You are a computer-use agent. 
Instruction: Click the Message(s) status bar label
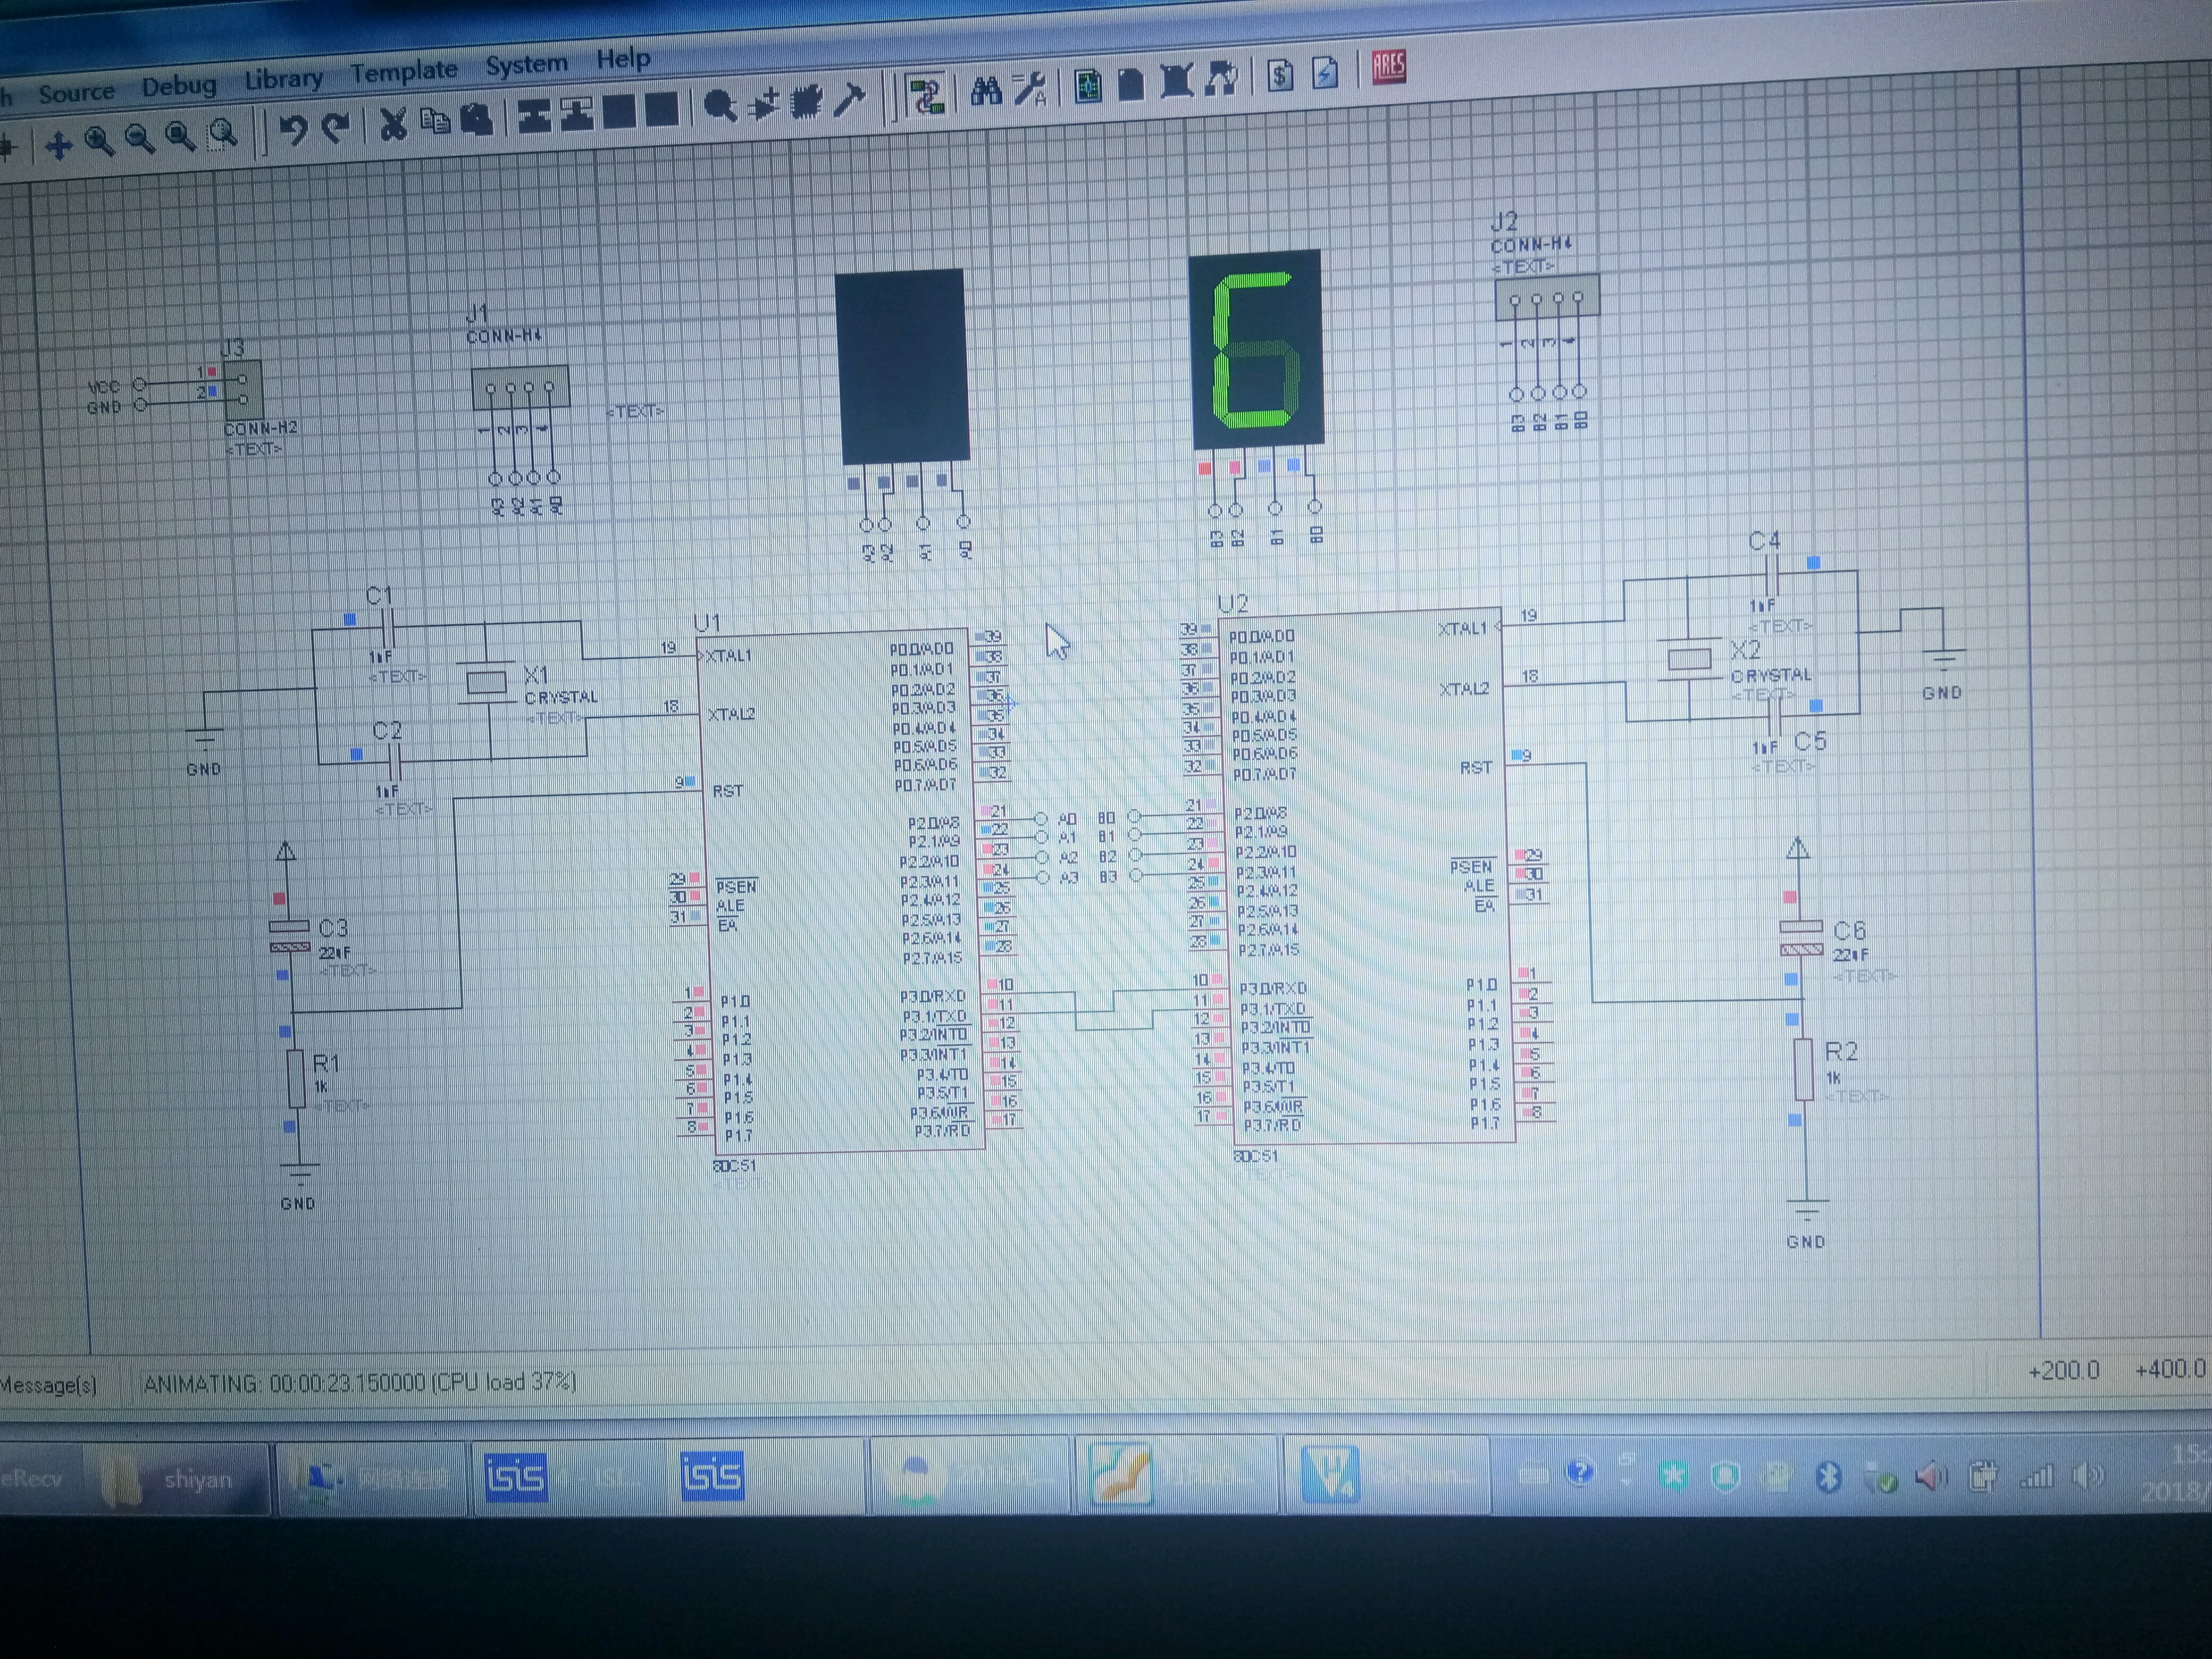tap(48, 1385)
